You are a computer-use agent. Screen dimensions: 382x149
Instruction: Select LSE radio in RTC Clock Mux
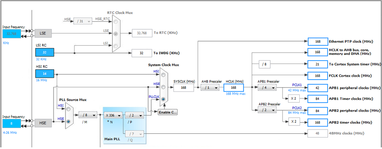click(x=116, y=34)
